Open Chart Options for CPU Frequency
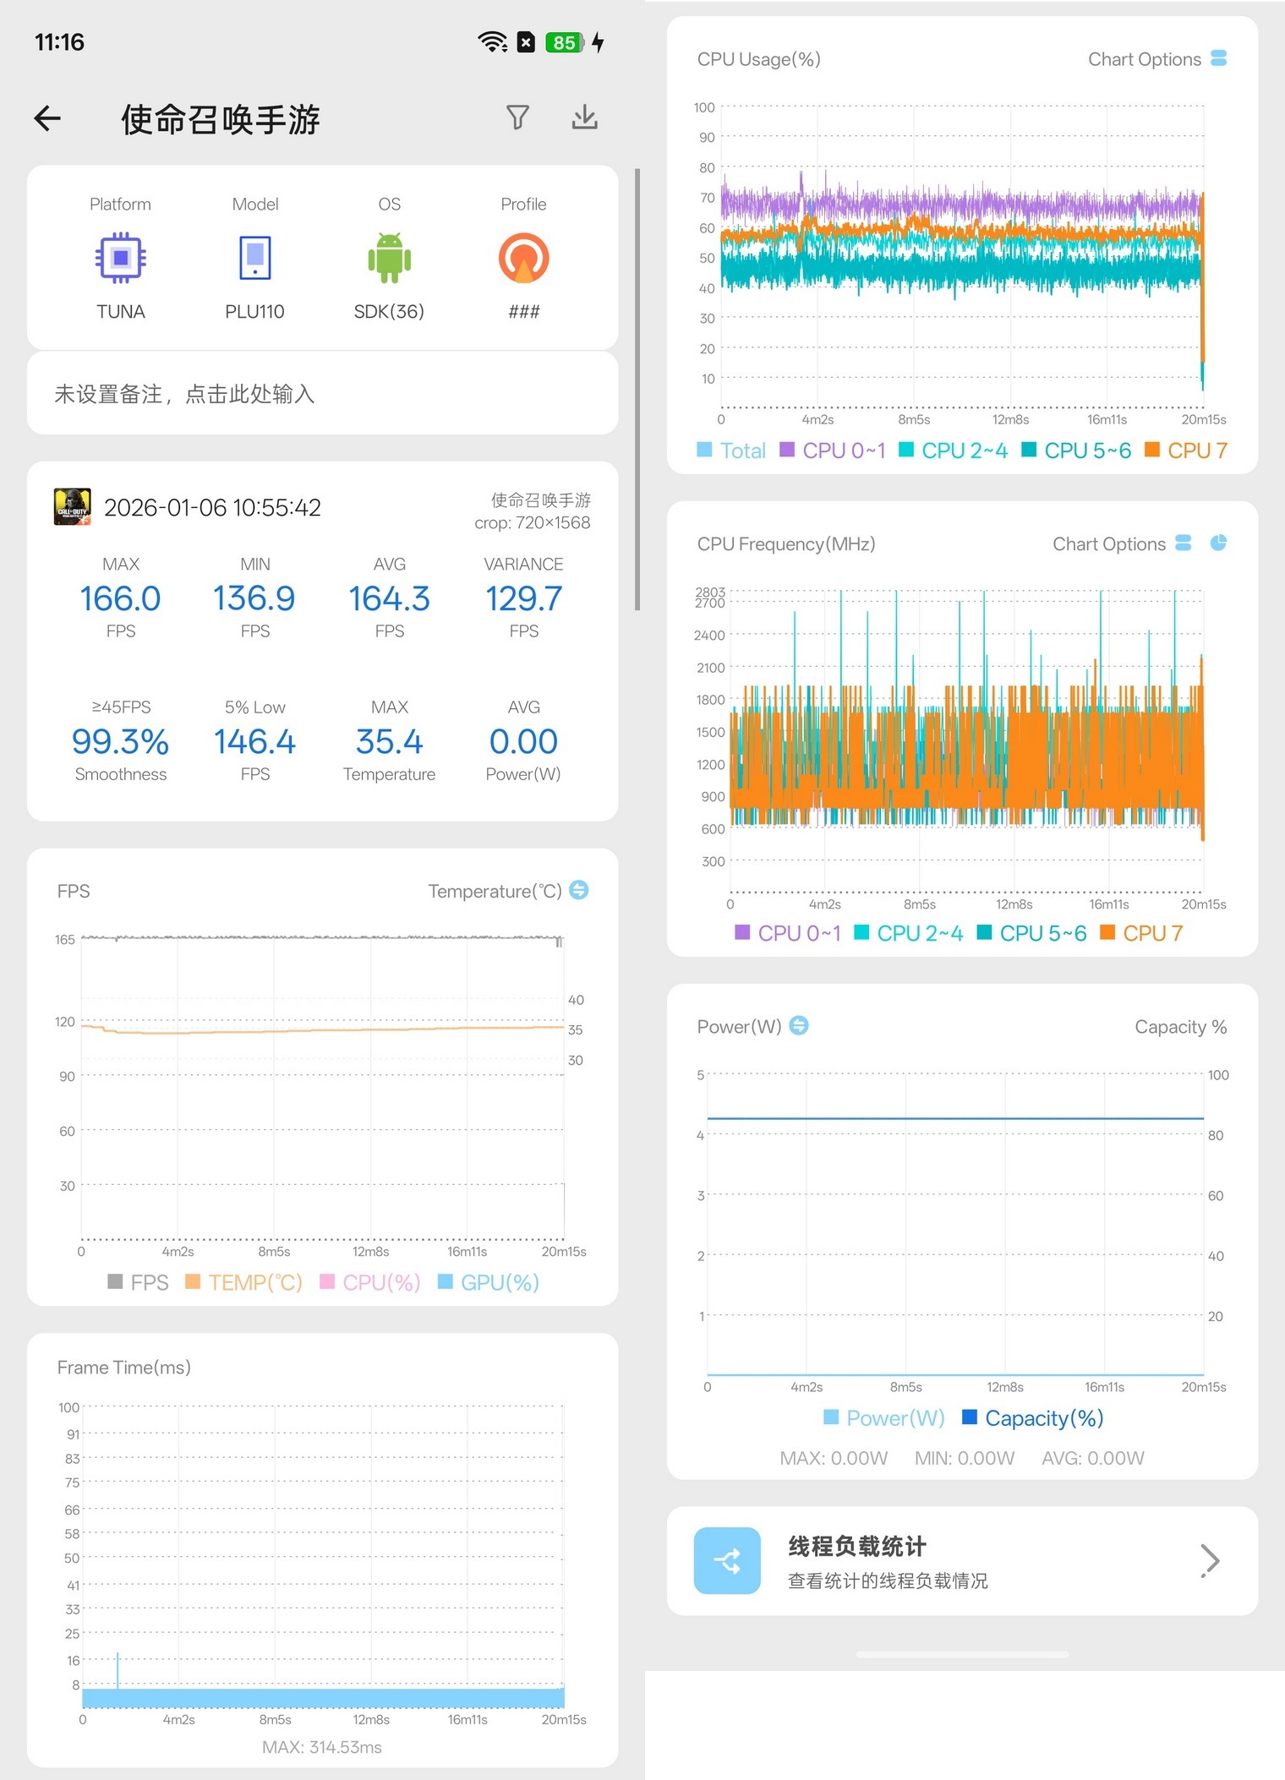 pyautogui.click(x=1120, y=544)
